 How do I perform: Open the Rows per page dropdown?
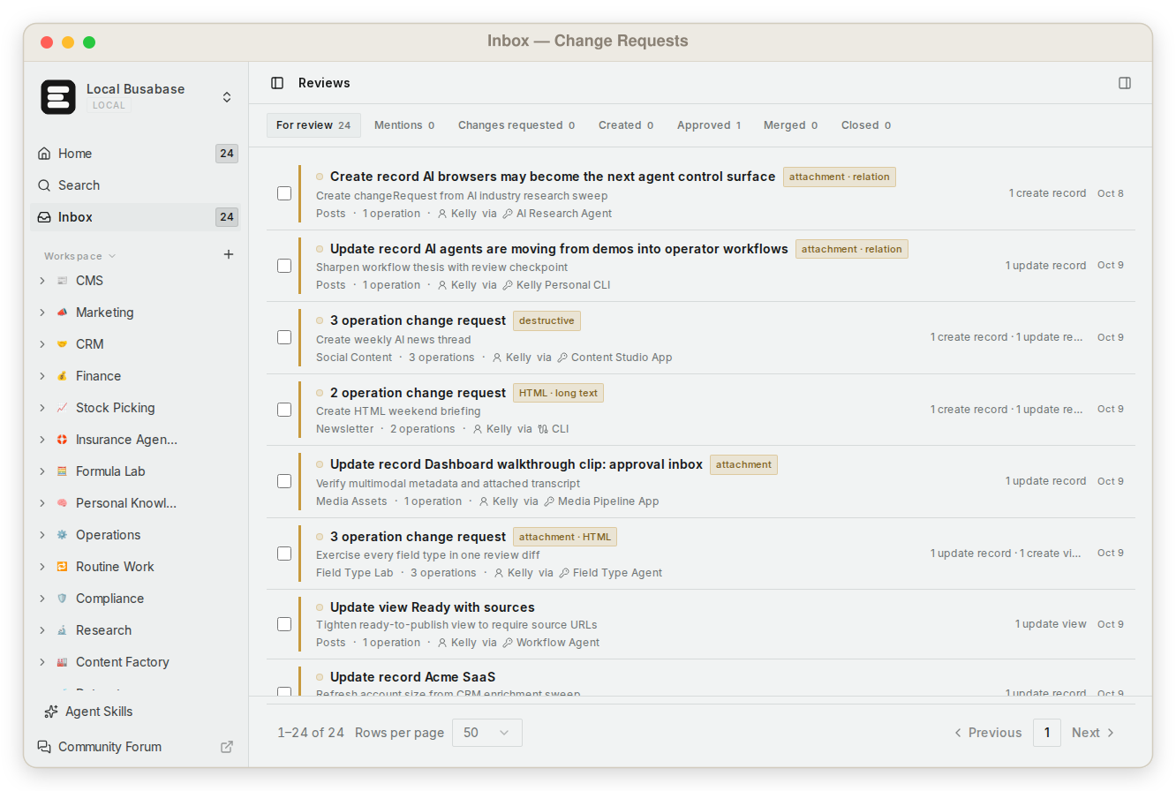coord(487,733)
